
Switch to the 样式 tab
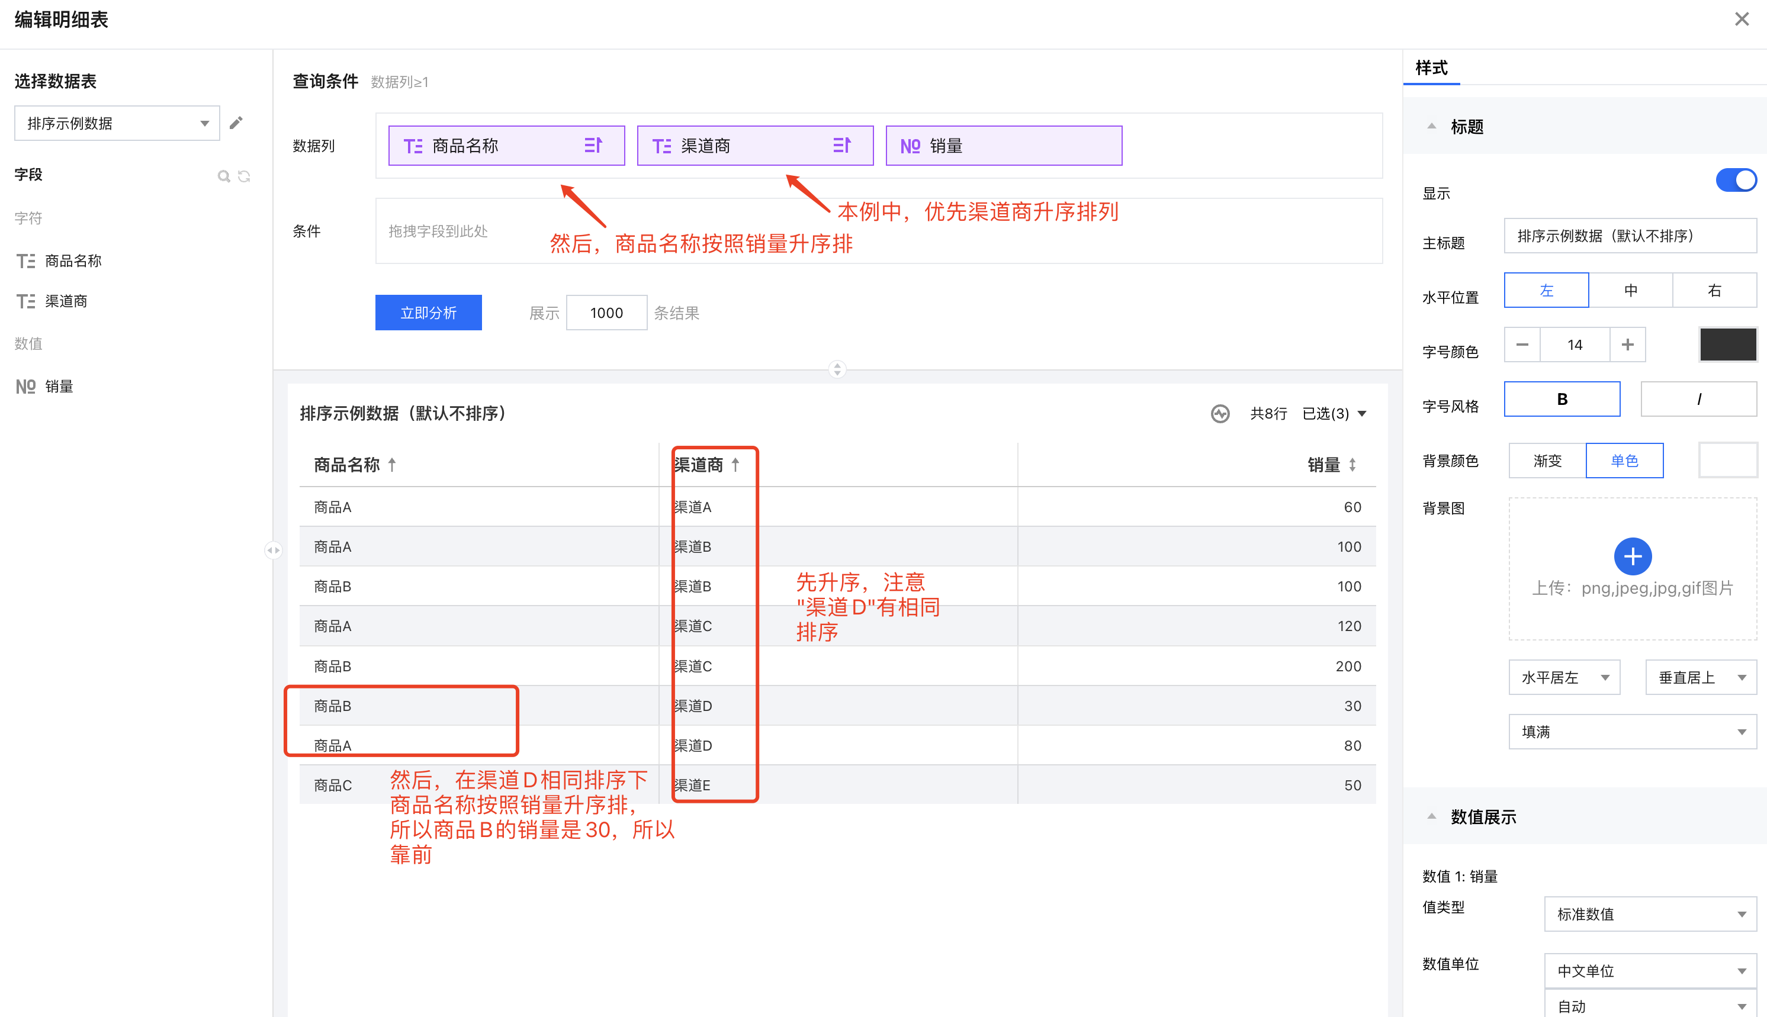click(x=1431, y=67)
